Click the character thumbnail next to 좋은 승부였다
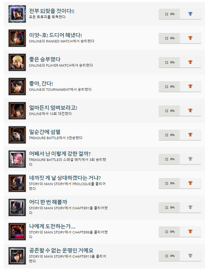The image size is (205, 269). (x=17, y=62)
